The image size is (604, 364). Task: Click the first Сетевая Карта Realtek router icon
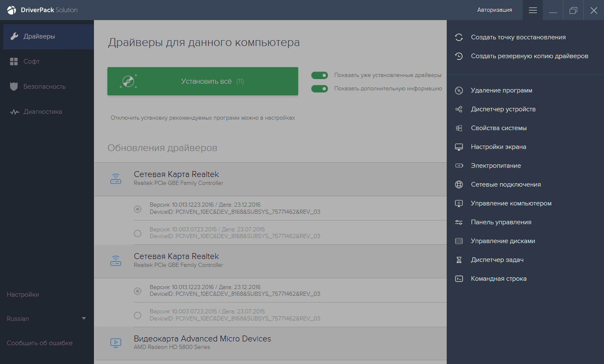tap(116, 179)
